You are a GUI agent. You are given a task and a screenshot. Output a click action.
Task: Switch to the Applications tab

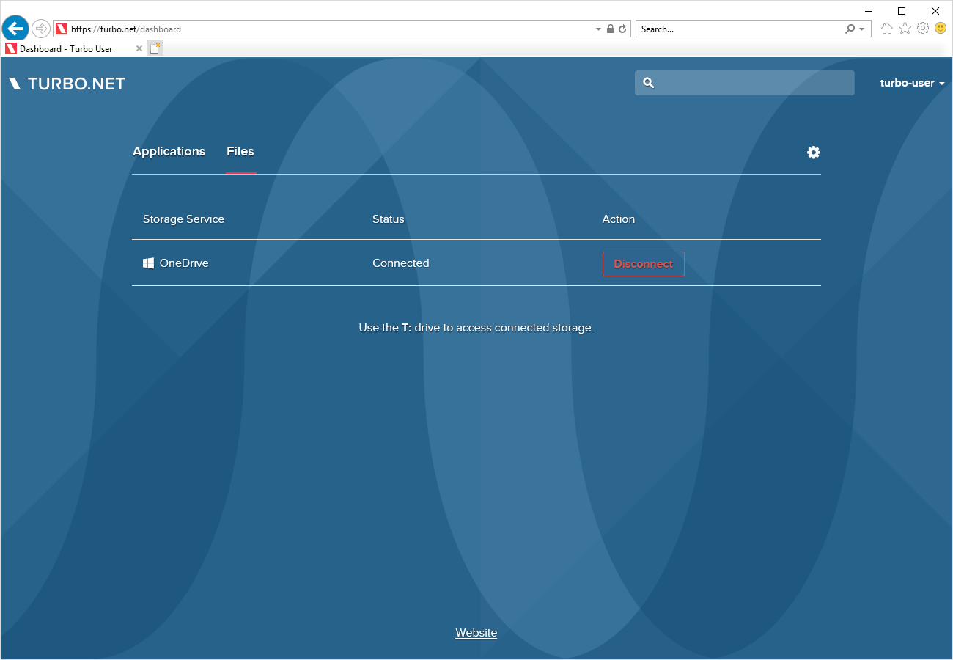tap(169, 152)
